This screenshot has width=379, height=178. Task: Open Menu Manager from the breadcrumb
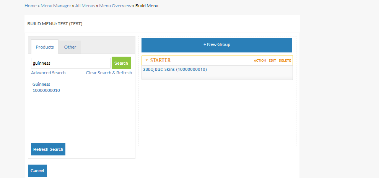[56, 6]
